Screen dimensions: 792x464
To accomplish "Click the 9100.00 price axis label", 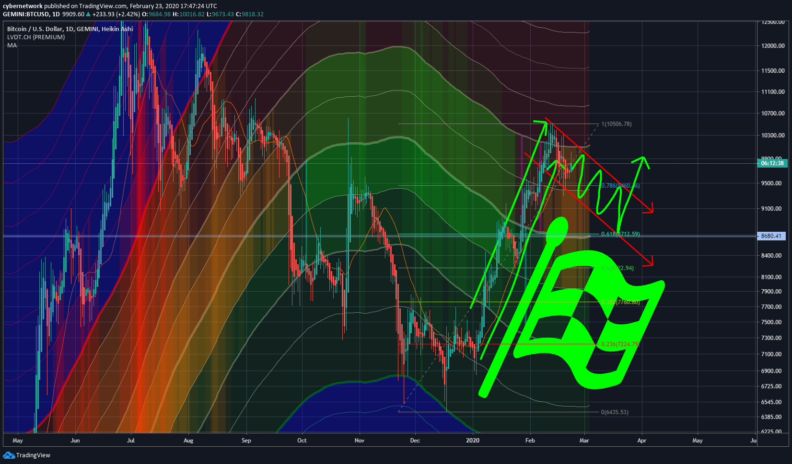I will [x=771, y=208].
